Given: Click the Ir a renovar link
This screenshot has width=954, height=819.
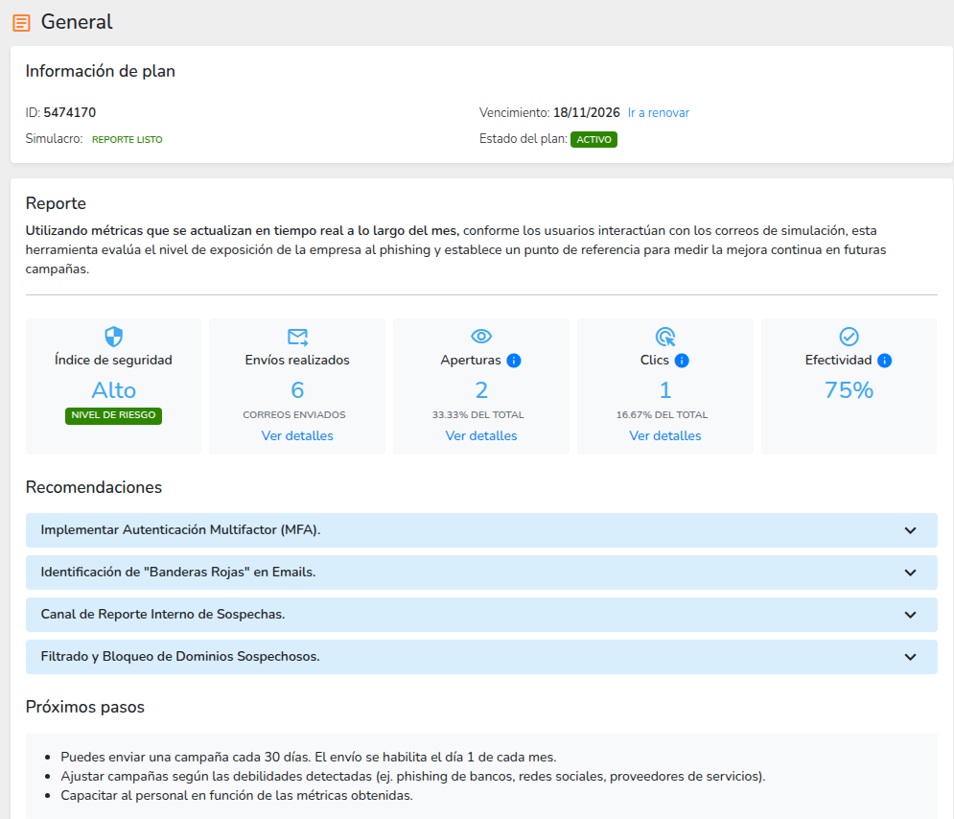Looking at the screenshot, I should 658,113.
